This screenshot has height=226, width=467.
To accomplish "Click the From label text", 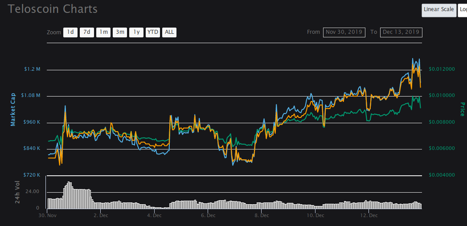I will click(313, 32).
